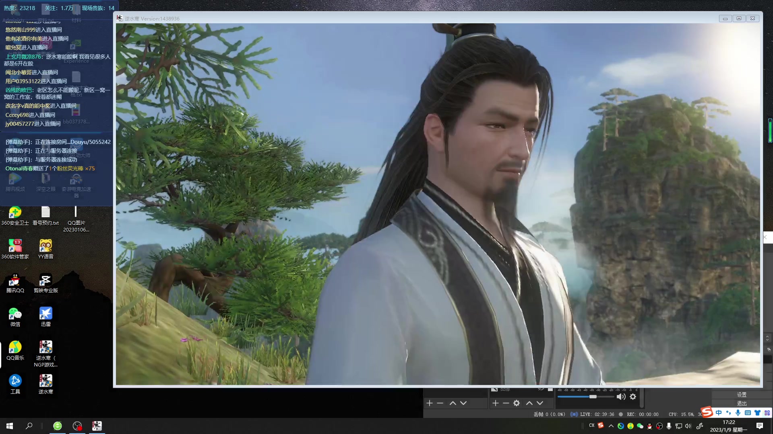The width and height of the screenshot is (773, 434).
Task: Click the tray microphone icon
Action: click(x=669, y=426)
